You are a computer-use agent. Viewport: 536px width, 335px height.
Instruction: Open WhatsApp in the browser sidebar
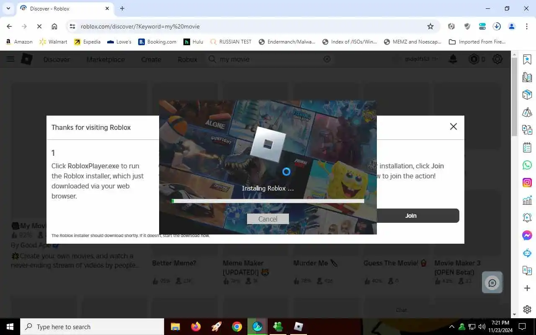coord(527,165)
